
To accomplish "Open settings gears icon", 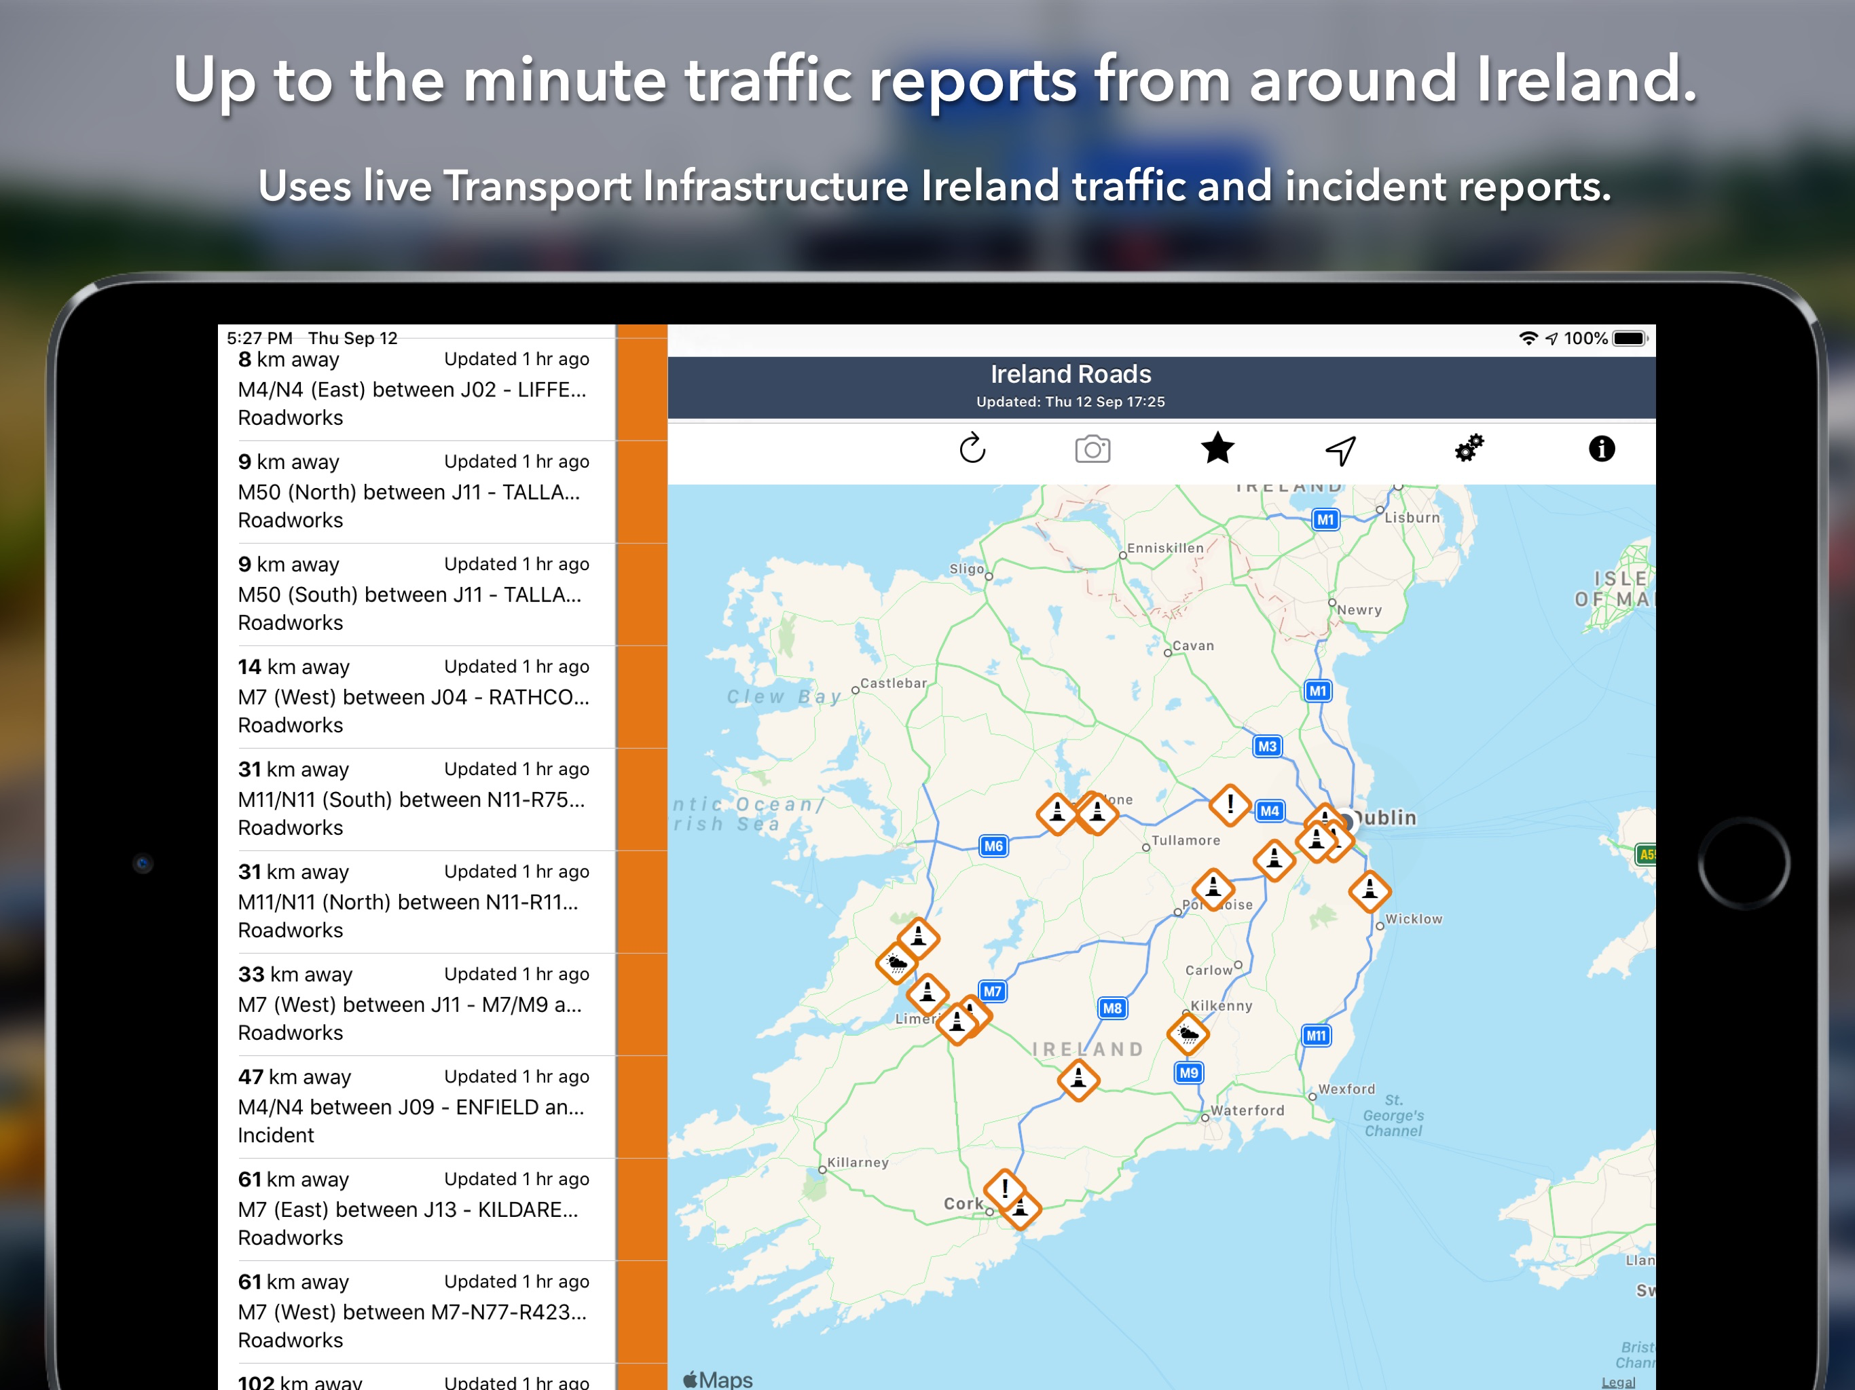I will (x=1469, y=448).
